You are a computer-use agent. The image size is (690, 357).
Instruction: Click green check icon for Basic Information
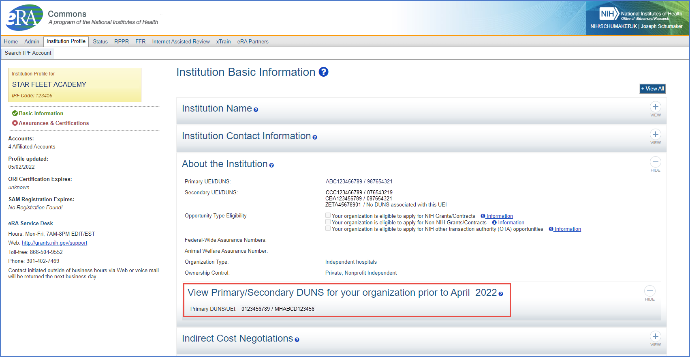point(15,113)
